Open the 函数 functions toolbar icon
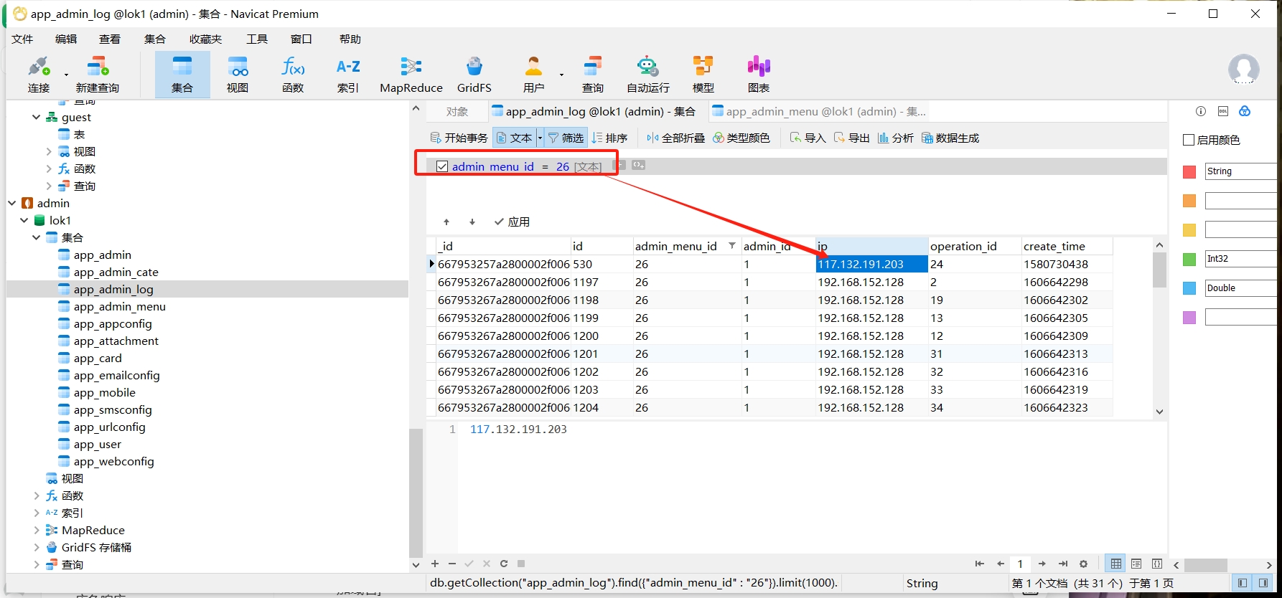 click(293, 75)
